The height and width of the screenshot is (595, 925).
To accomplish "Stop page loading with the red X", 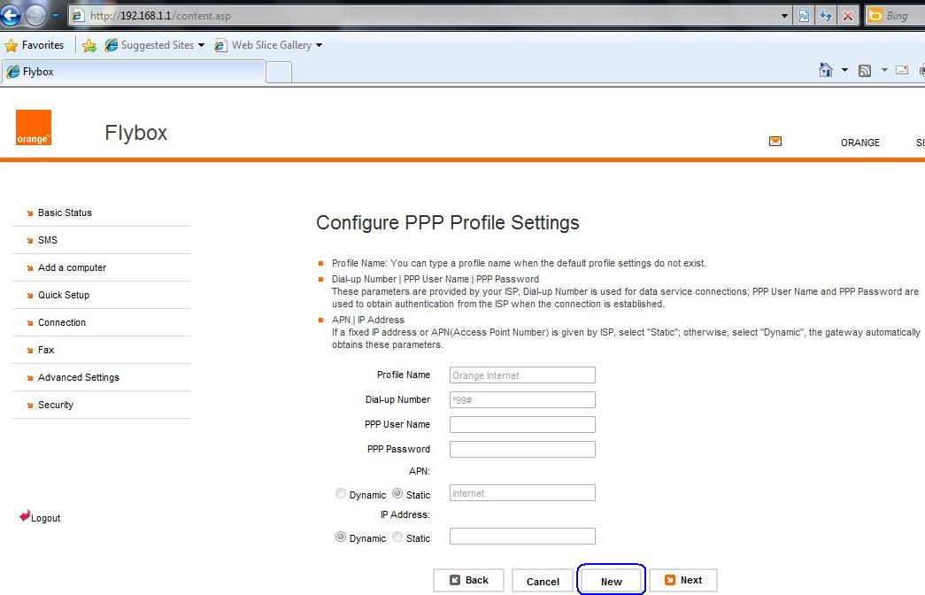I will (848, 16).
